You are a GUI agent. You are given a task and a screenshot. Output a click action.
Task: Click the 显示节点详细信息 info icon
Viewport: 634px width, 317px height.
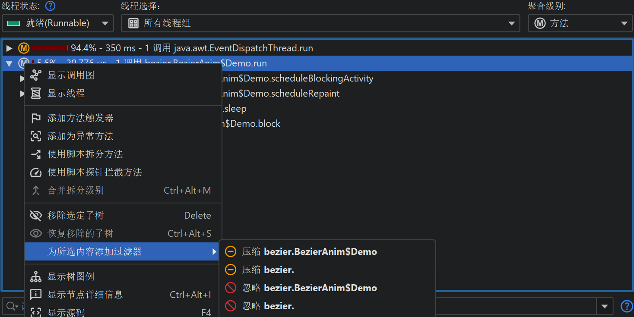(36, 295)
